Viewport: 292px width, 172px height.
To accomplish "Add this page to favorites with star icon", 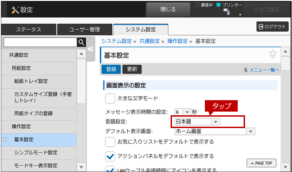I will point(273,54).
